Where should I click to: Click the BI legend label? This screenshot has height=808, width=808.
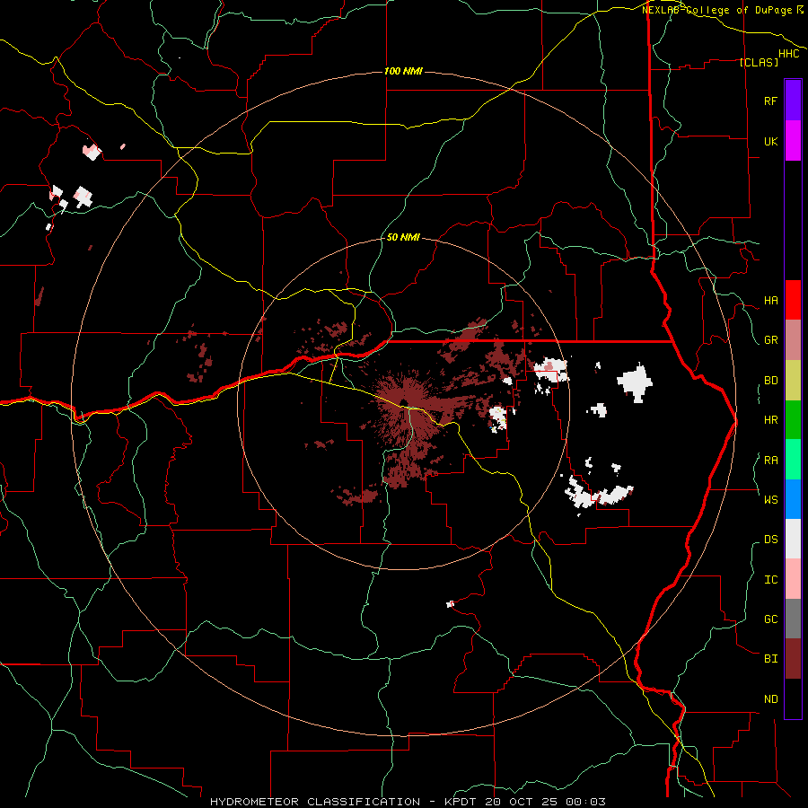click(770, 659)
